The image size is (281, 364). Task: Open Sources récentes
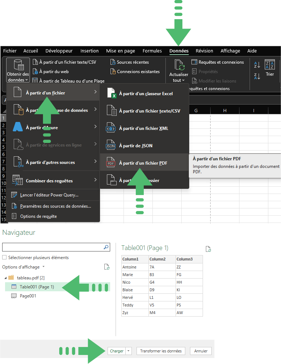130,62
